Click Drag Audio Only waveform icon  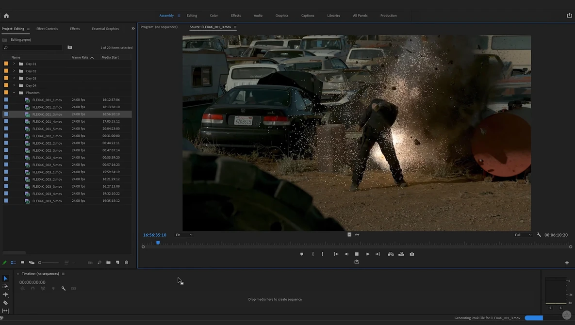(357, 235)
